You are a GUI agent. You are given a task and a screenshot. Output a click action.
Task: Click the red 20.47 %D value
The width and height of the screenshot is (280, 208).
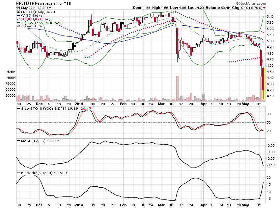point(86,108)
